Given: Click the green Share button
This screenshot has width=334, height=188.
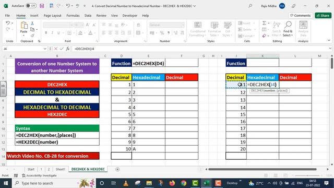Looking at the screenshot, I should 323,16.
